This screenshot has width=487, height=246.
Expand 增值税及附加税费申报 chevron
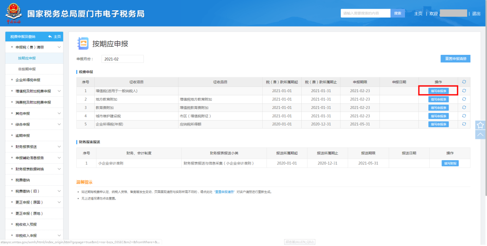(59, 91)
